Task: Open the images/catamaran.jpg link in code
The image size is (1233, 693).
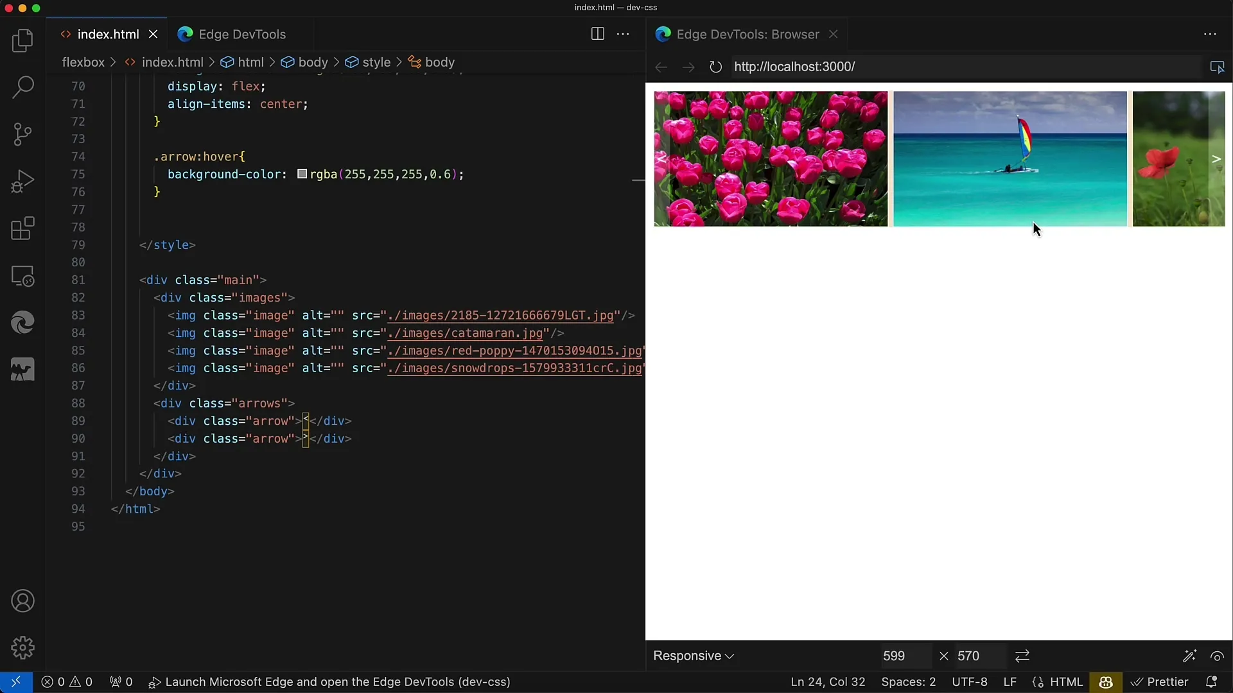Action: [x=466, y=333]
